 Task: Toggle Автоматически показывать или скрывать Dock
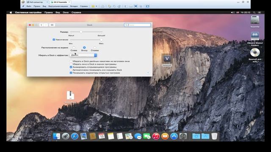(x=71, y=70)
